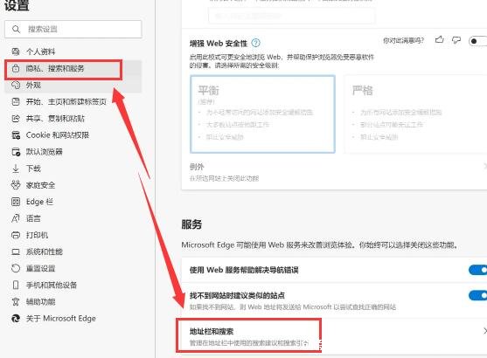Click the 辅助功能 accessibility icon
487x358 pixels.
pos(16,302)
